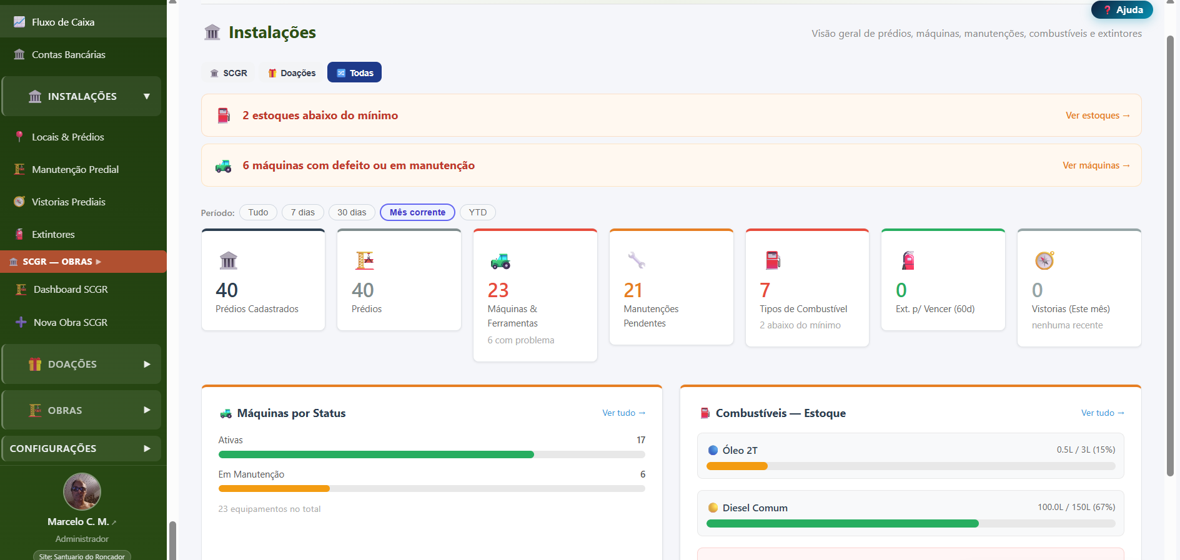Click the Ativas machines progress bar
Image resolution: width=1180 pixels, height=560 pixels.
coord(432,454)
